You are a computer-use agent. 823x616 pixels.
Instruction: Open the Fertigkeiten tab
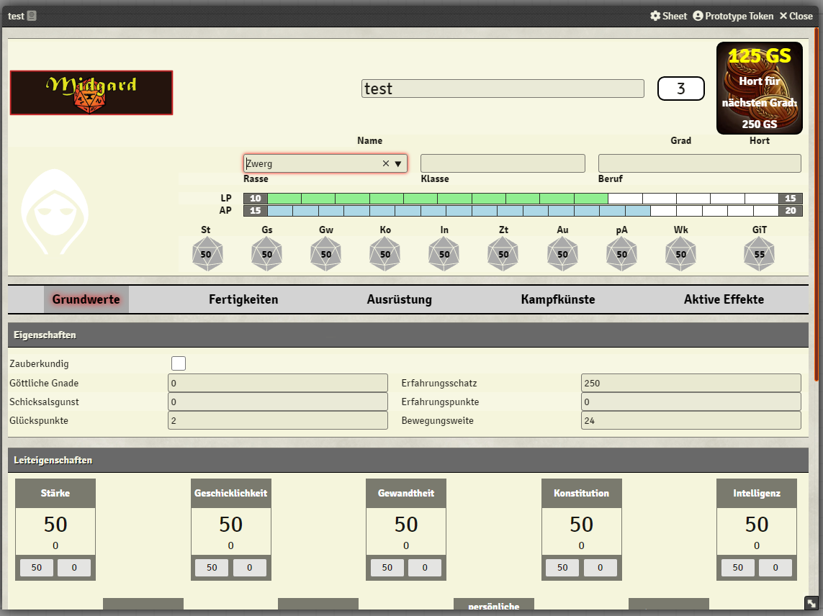coord(243,299)
